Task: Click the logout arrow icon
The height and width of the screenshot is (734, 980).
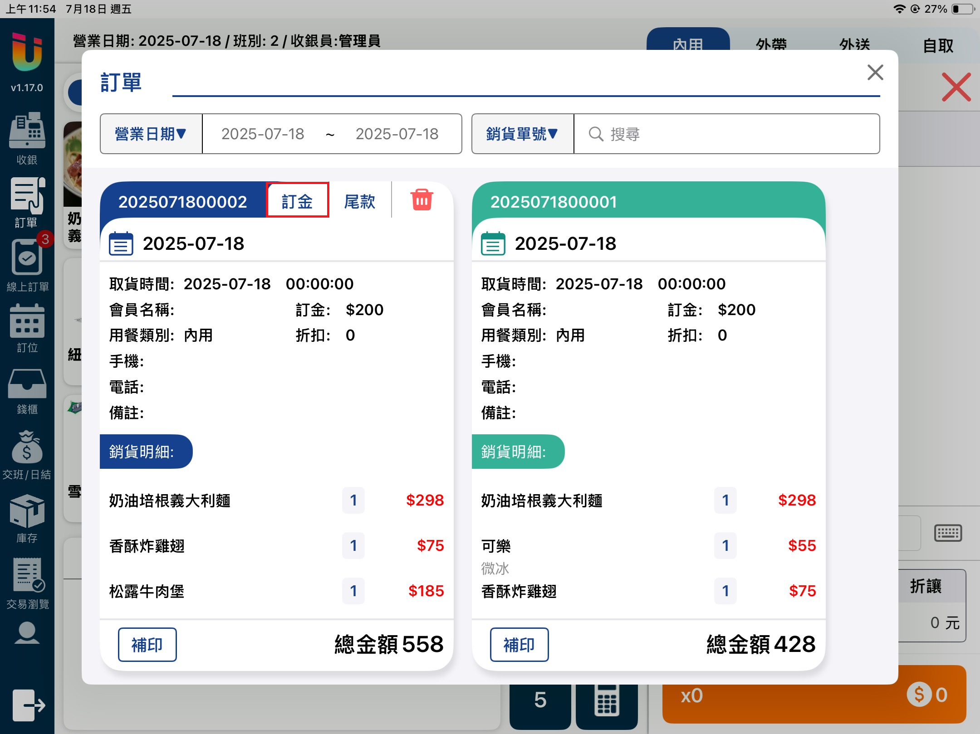Action: pyautogui.click(x=28, y=705)
